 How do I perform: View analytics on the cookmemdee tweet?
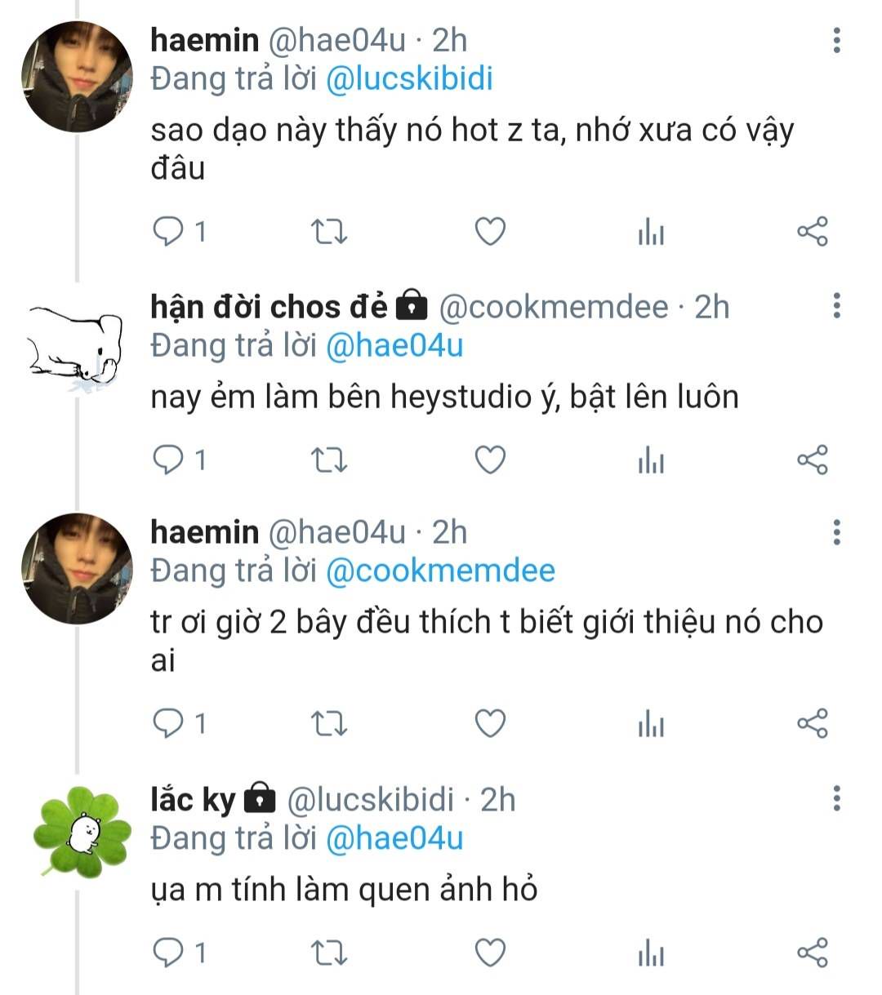click(x=651, y=460)
